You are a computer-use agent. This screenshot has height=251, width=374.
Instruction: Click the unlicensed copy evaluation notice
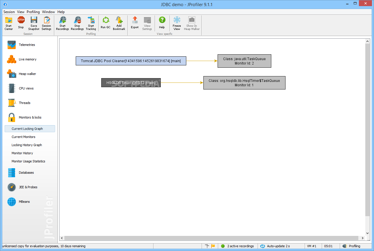[44, 246]
